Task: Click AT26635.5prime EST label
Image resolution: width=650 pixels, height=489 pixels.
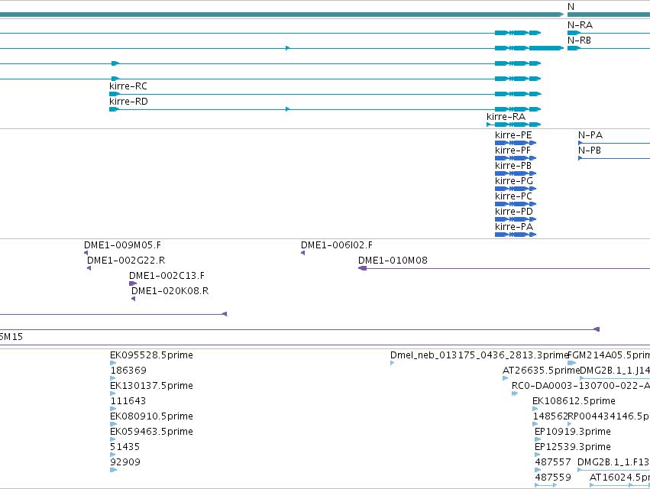Action: coord(541,371)
